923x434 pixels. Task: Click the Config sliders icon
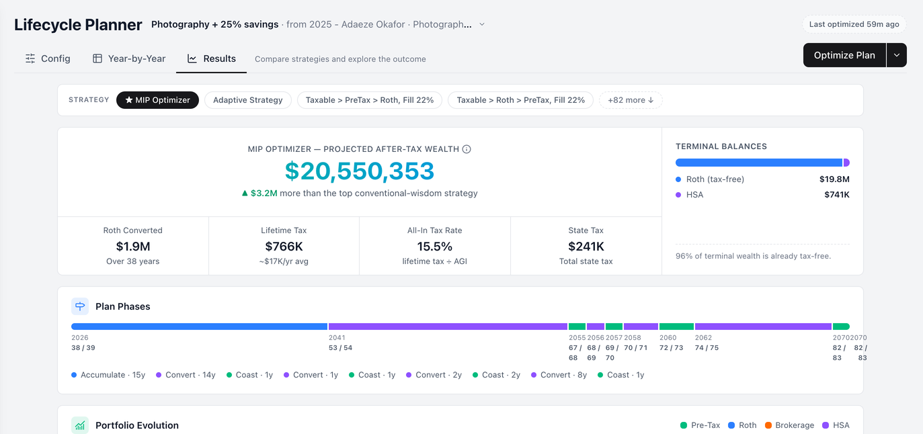pos(30,58)
